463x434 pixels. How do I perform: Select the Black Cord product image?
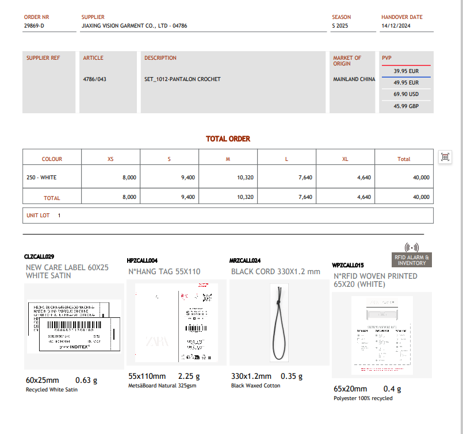coord(279,322)
